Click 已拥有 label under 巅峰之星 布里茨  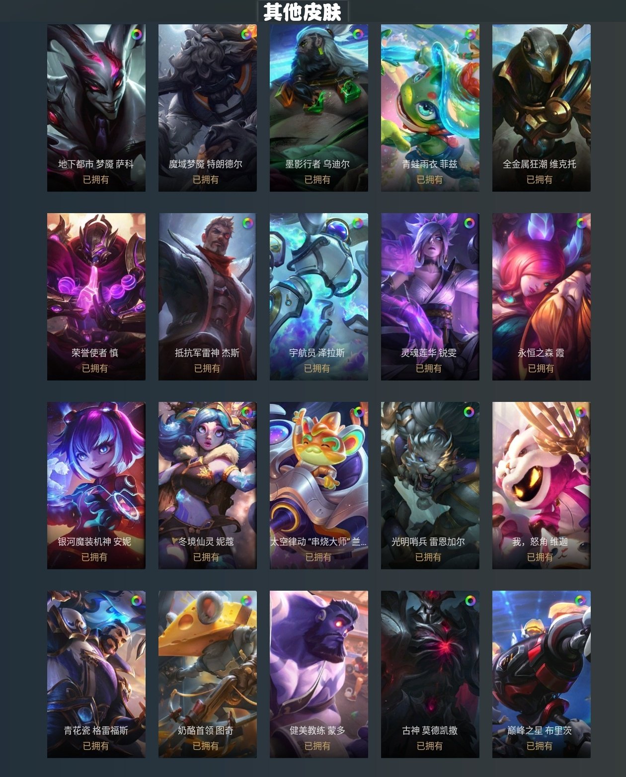coord(540,746)
